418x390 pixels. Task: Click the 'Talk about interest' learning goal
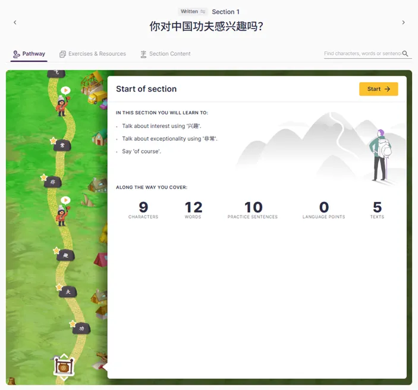(162, 126)
